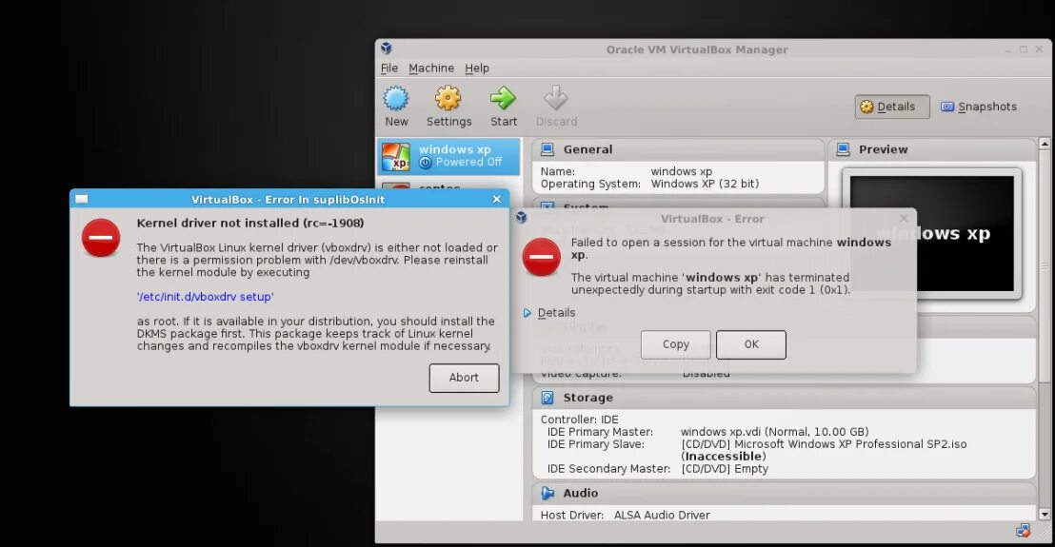The width and height of the screenshot is (1055, 547).
Task: Click the window menu icon of suplibOsInit dialog
Action: (x=82, y=199)
